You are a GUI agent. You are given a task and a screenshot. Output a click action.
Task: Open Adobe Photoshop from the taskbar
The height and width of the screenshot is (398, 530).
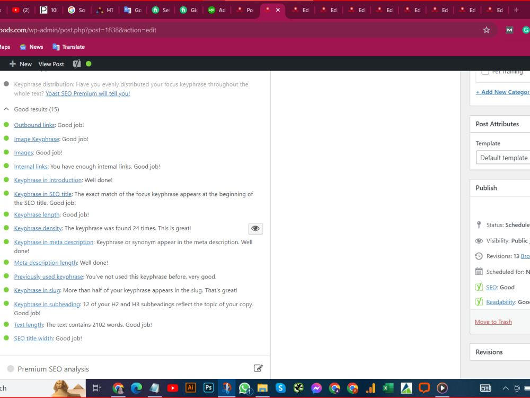point(208,388)
